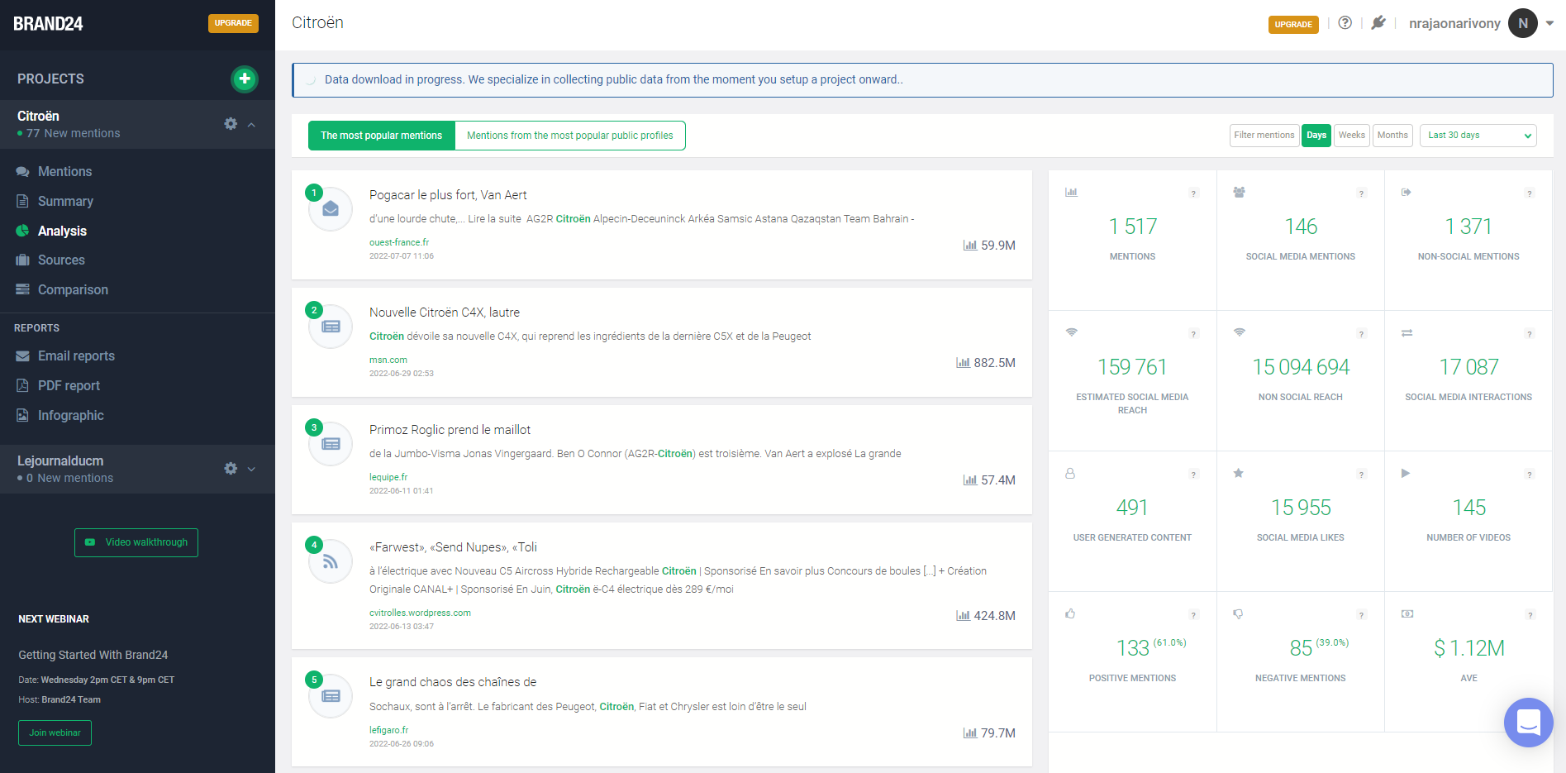Show help for Social Media Likes
This screenshot has width=1566, height=773.
click(1361, 475)
